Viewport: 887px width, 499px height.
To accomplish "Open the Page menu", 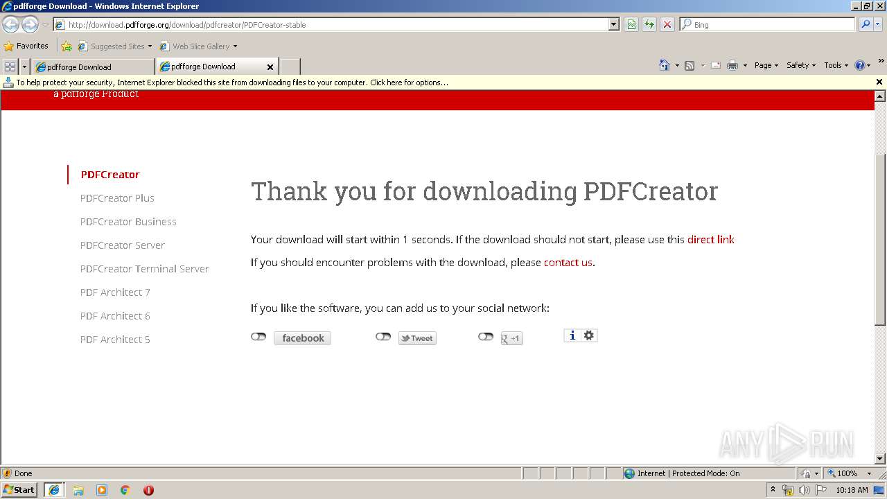I will tap(766, 65).
